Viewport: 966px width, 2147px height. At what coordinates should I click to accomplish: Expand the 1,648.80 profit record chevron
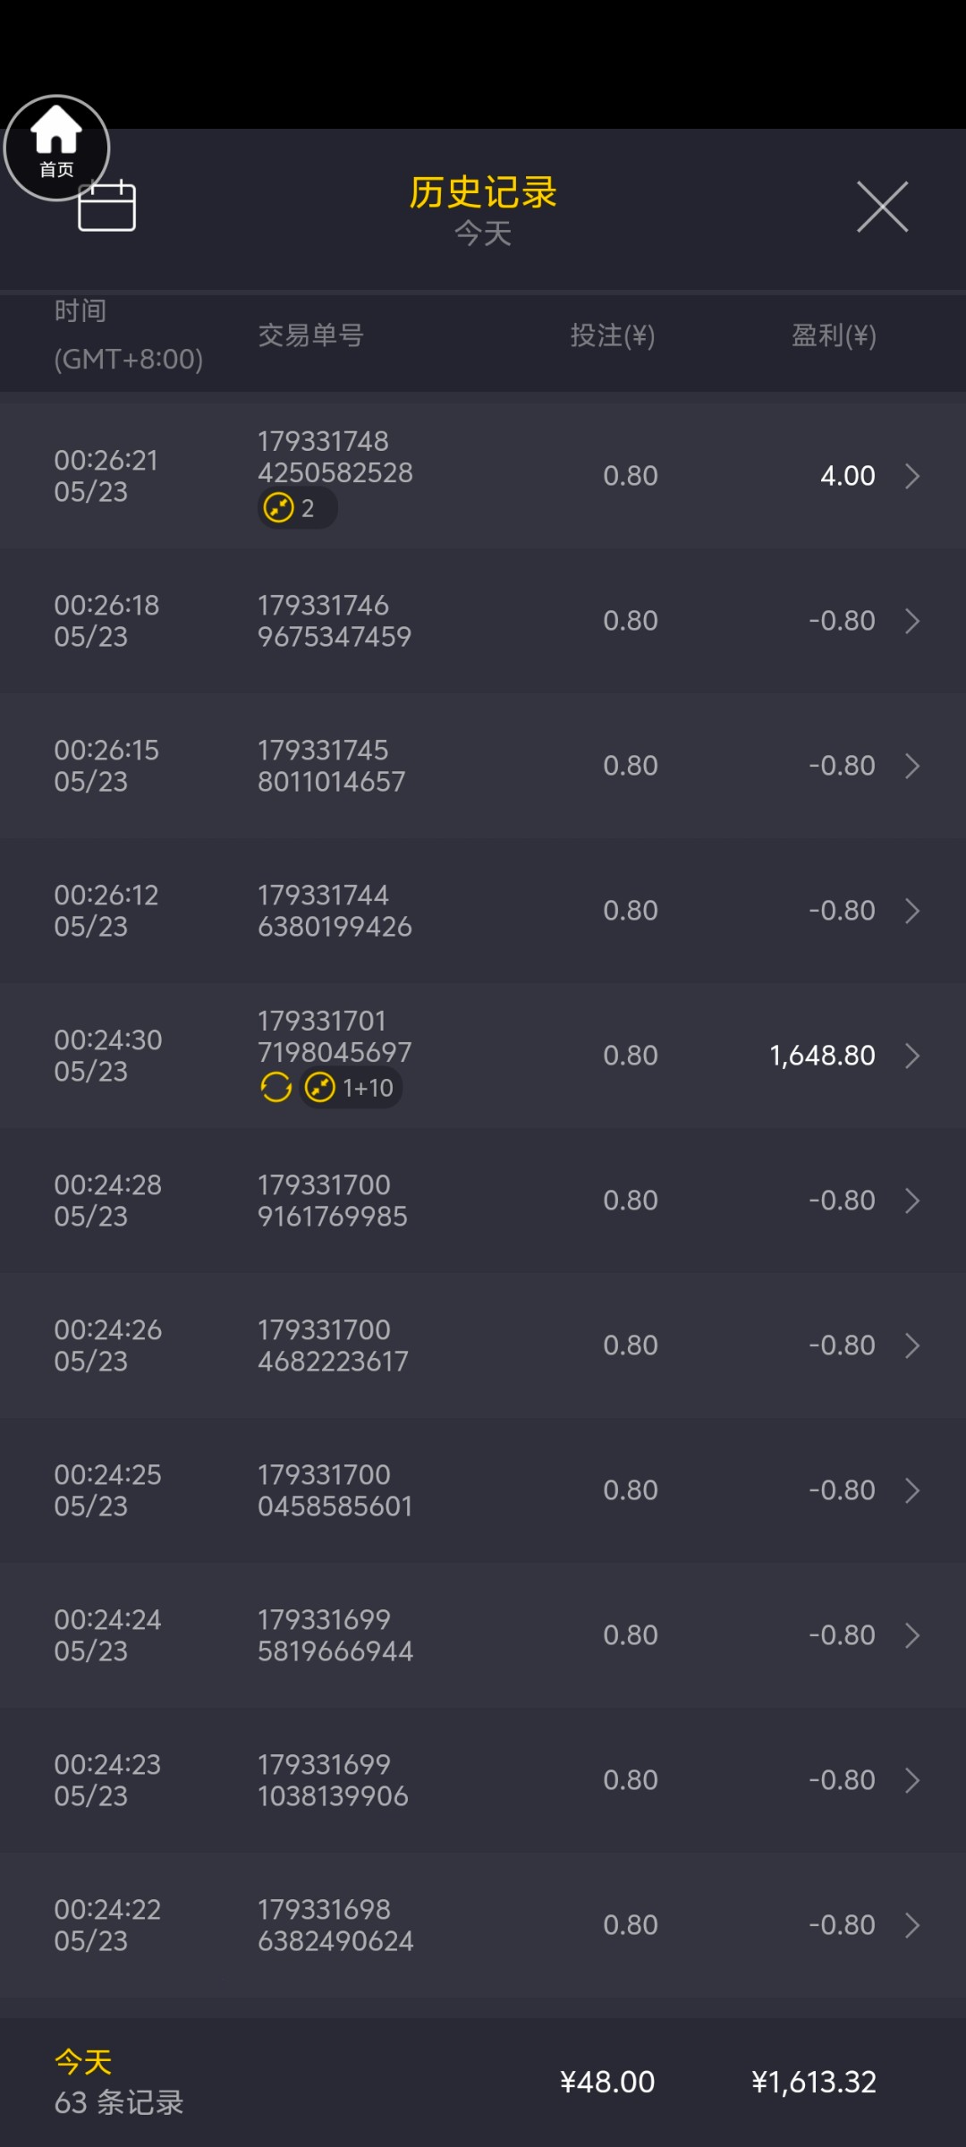(x=912, y=1056)
